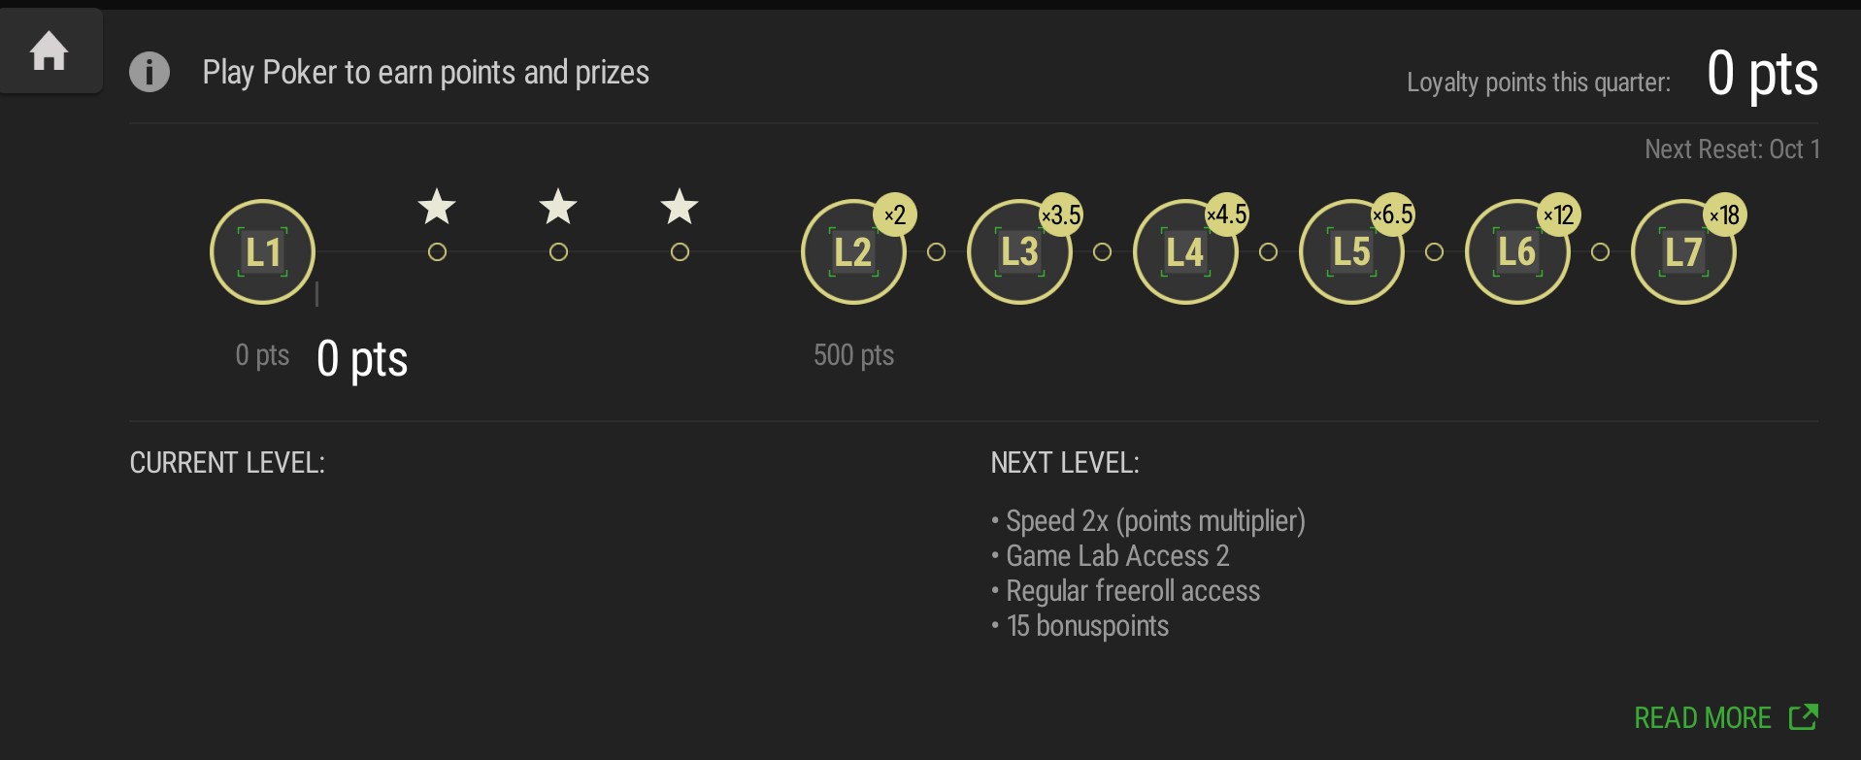Open the READ MORE link
1861x760 pixels.
click(x=1725, y=717)
